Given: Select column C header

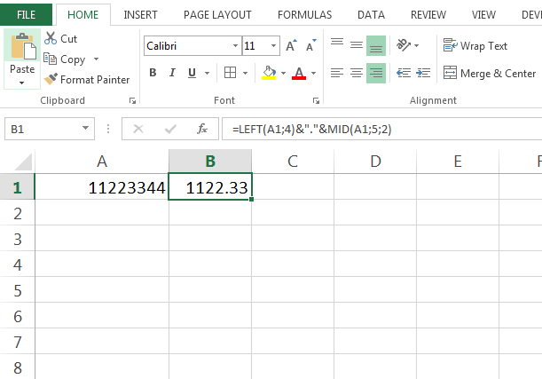Looking at the screenshot, I should [x=293, y=162].
